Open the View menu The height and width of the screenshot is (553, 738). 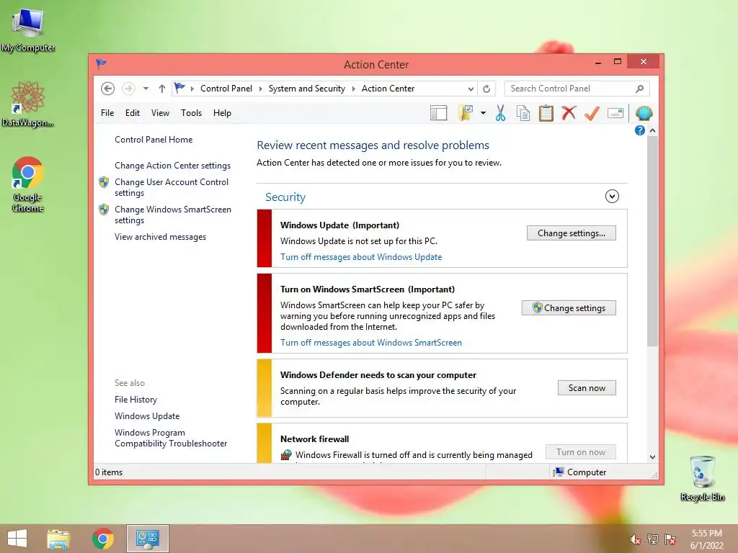pos(160,113)
